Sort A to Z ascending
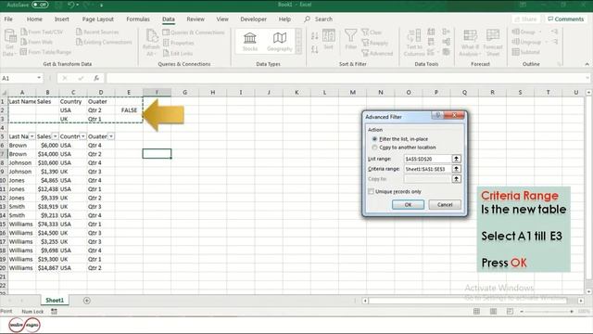Viewport: 593px width, 334px height. point(315,36)
